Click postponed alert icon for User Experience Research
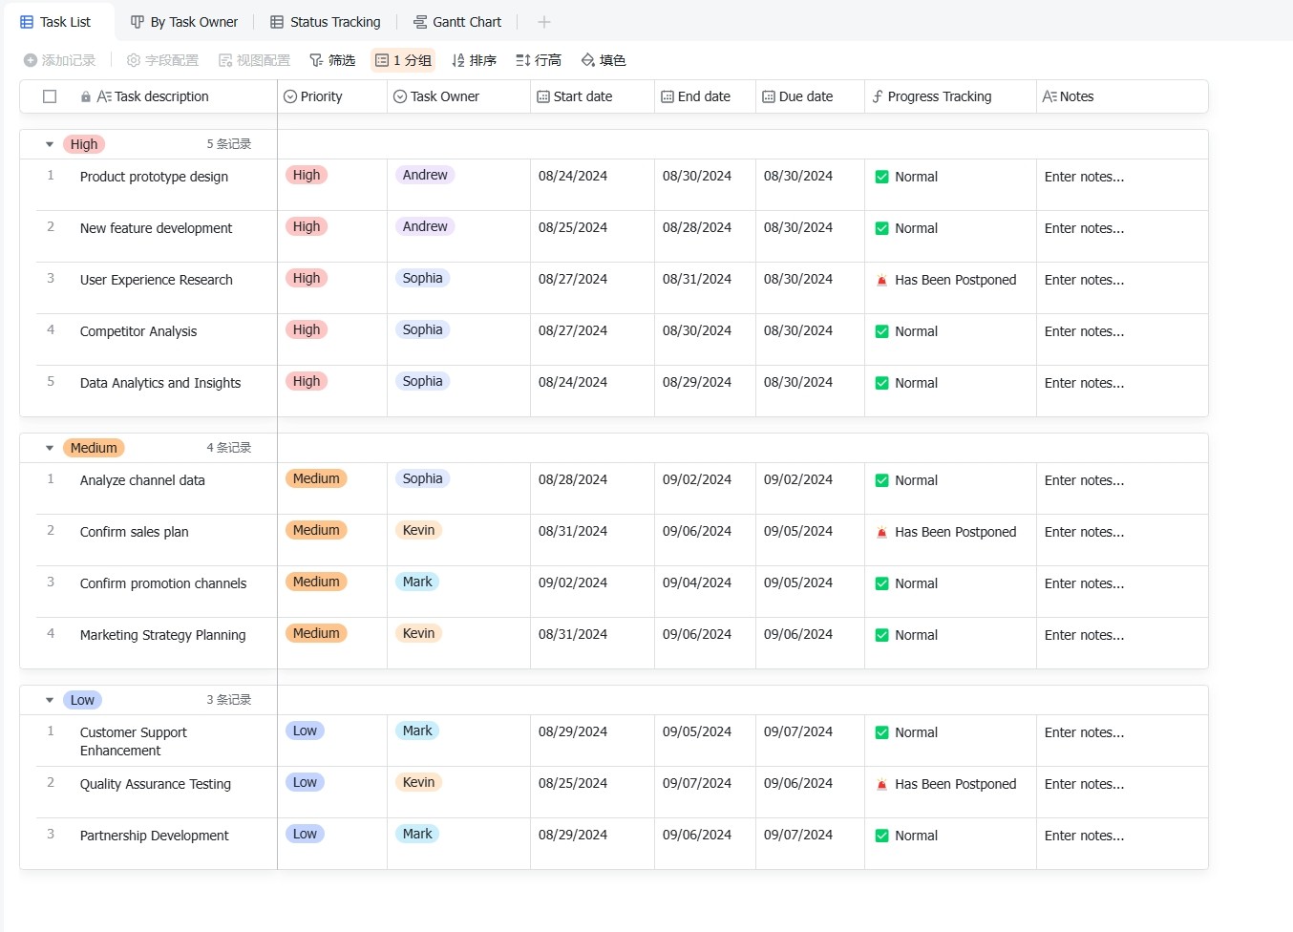 point(882,280)
